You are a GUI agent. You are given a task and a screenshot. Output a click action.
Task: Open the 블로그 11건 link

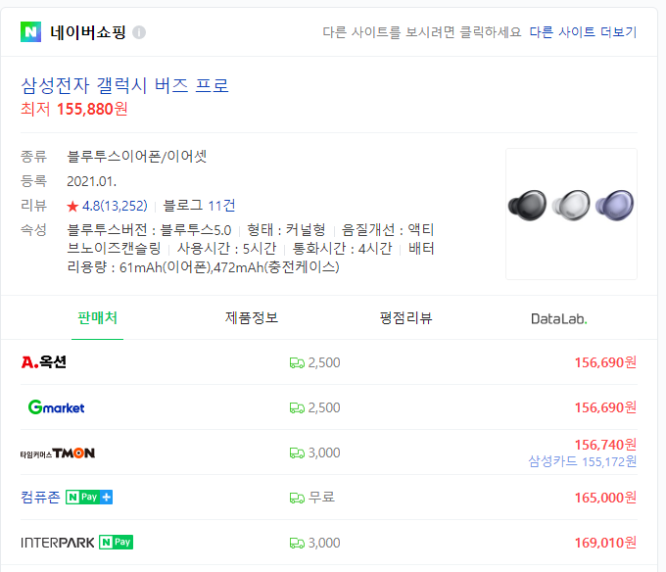pyautogui.click(x=199, y=206)
